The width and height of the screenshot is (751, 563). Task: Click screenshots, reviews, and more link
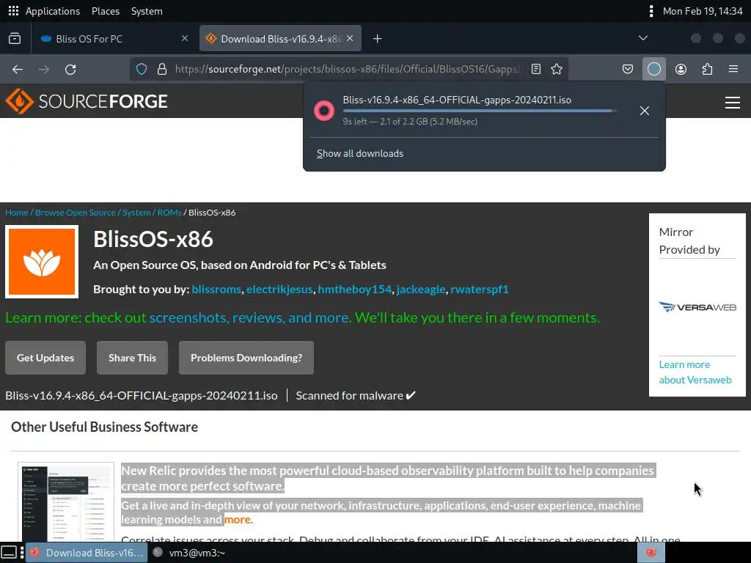pos(249,317)
